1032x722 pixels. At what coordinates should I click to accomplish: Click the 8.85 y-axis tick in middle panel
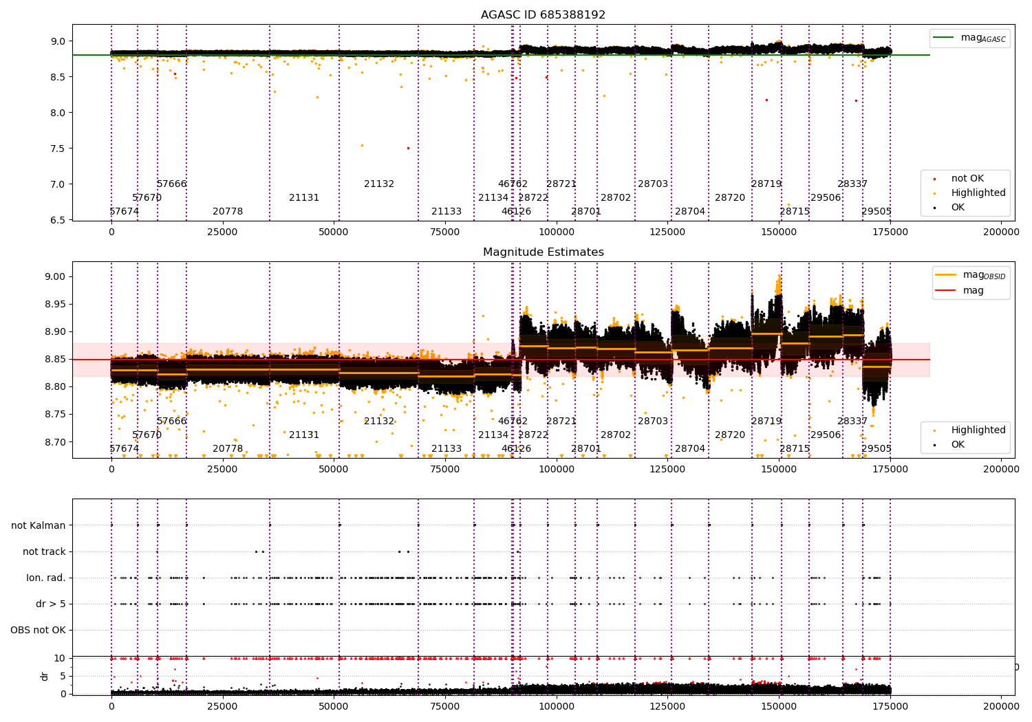pyautogui.click(x=56, y=360)
